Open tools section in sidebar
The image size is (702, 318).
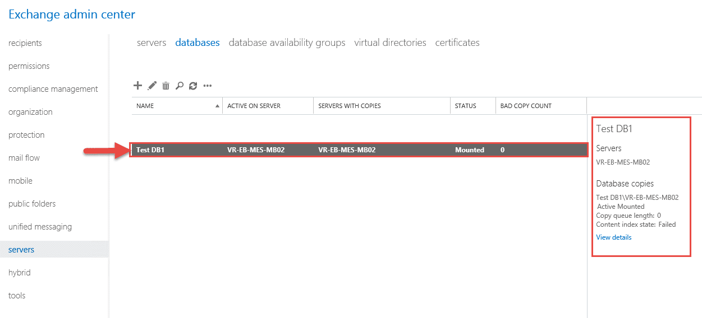coord(17,296)
